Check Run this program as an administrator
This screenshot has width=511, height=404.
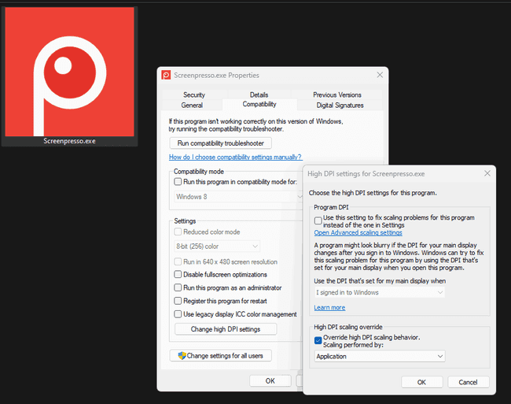(x=178, y=287)
